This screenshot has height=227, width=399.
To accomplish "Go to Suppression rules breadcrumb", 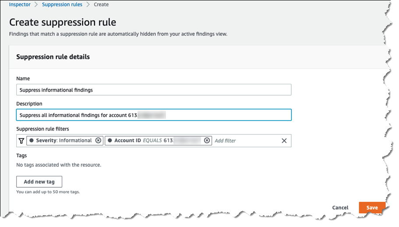I will 62,4.
